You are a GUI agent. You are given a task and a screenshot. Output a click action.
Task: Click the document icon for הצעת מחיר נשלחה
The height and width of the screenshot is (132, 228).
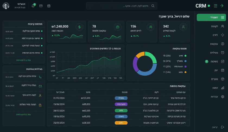point(40,105)
